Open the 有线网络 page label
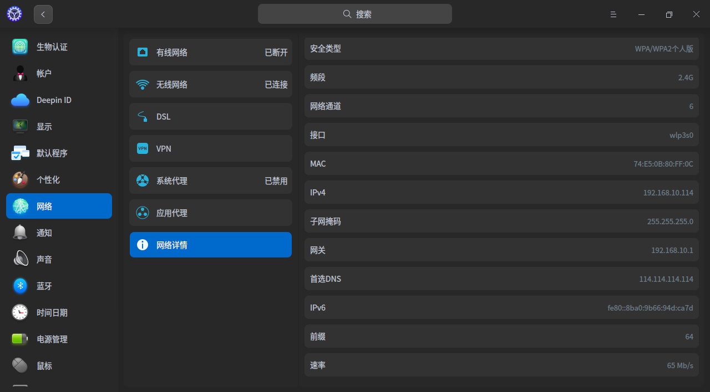The width and height of the screenshot is (710, 392). (x=172, y=53)
